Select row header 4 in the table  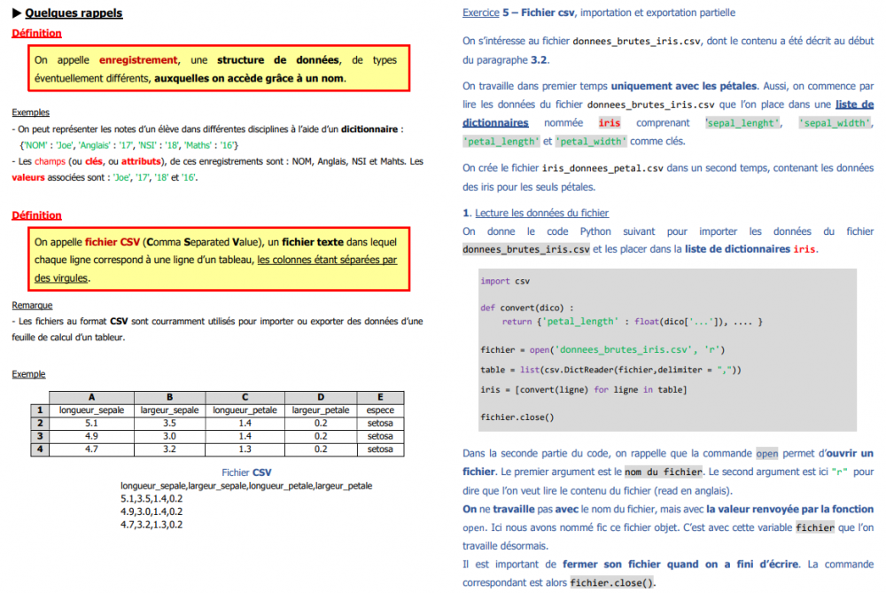pos(39,449)
